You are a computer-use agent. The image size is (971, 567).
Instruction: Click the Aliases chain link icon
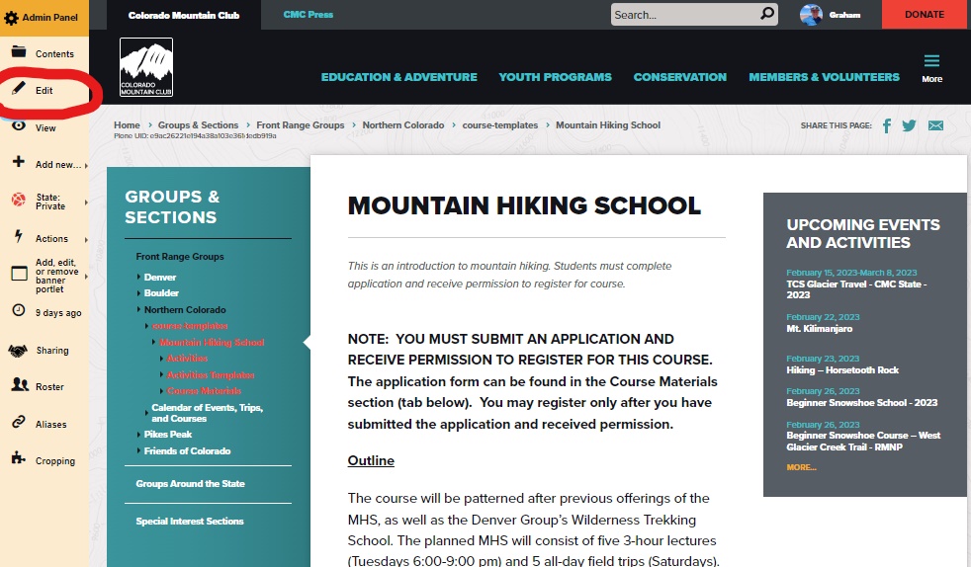pos(19,422)
